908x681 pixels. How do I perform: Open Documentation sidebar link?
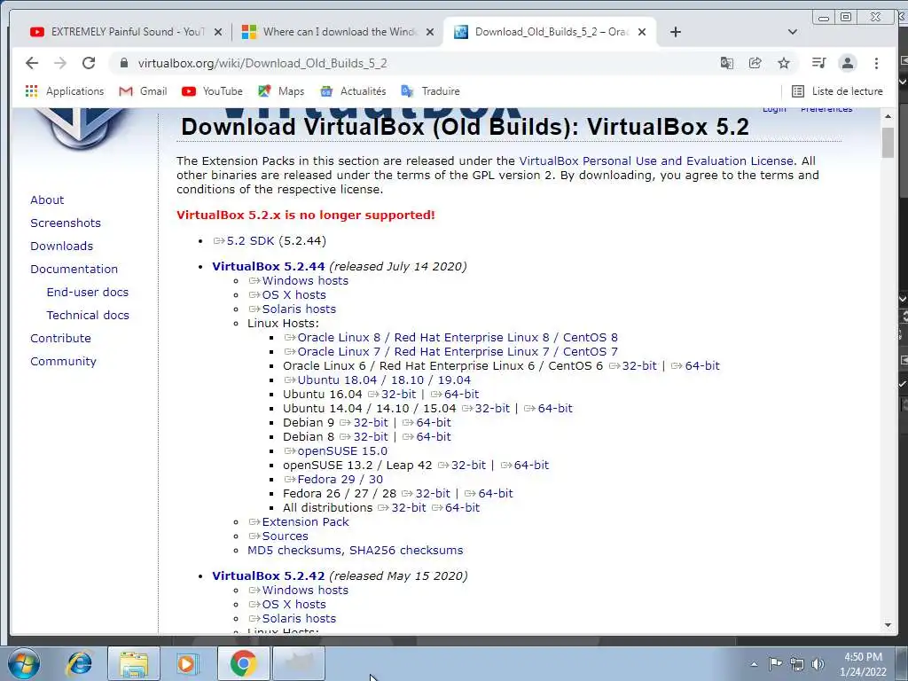click(74, 270)
